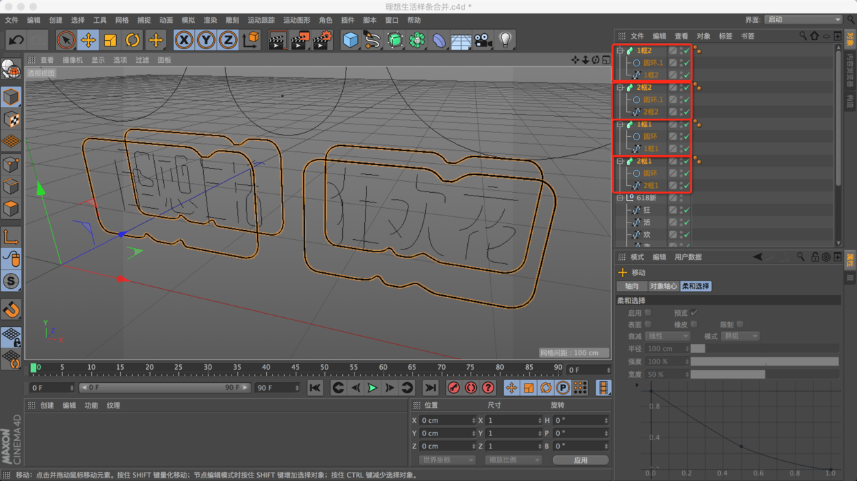Screen dimensions: 857x481
Task: Click record active objects button
Action: coord(453,388)
